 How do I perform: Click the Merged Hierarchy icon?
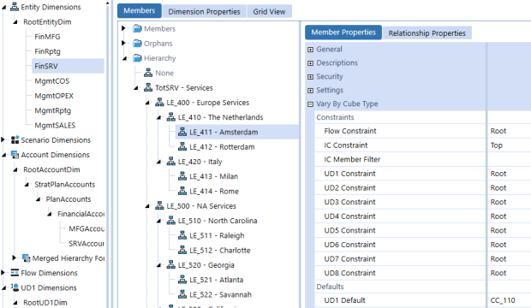pyautogui.click(x=26, y=258)
